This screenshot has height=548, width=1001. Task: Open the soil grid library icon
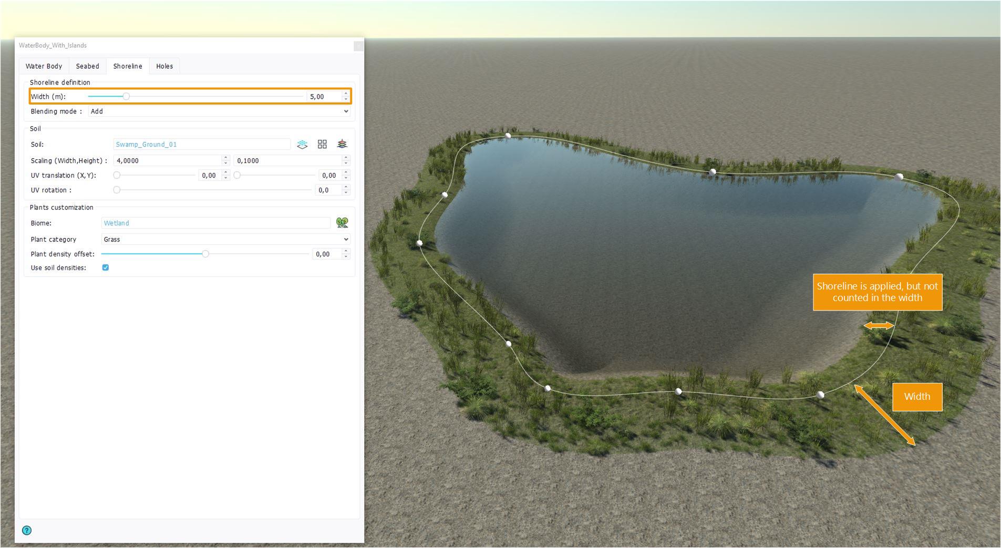click(322, 144)
